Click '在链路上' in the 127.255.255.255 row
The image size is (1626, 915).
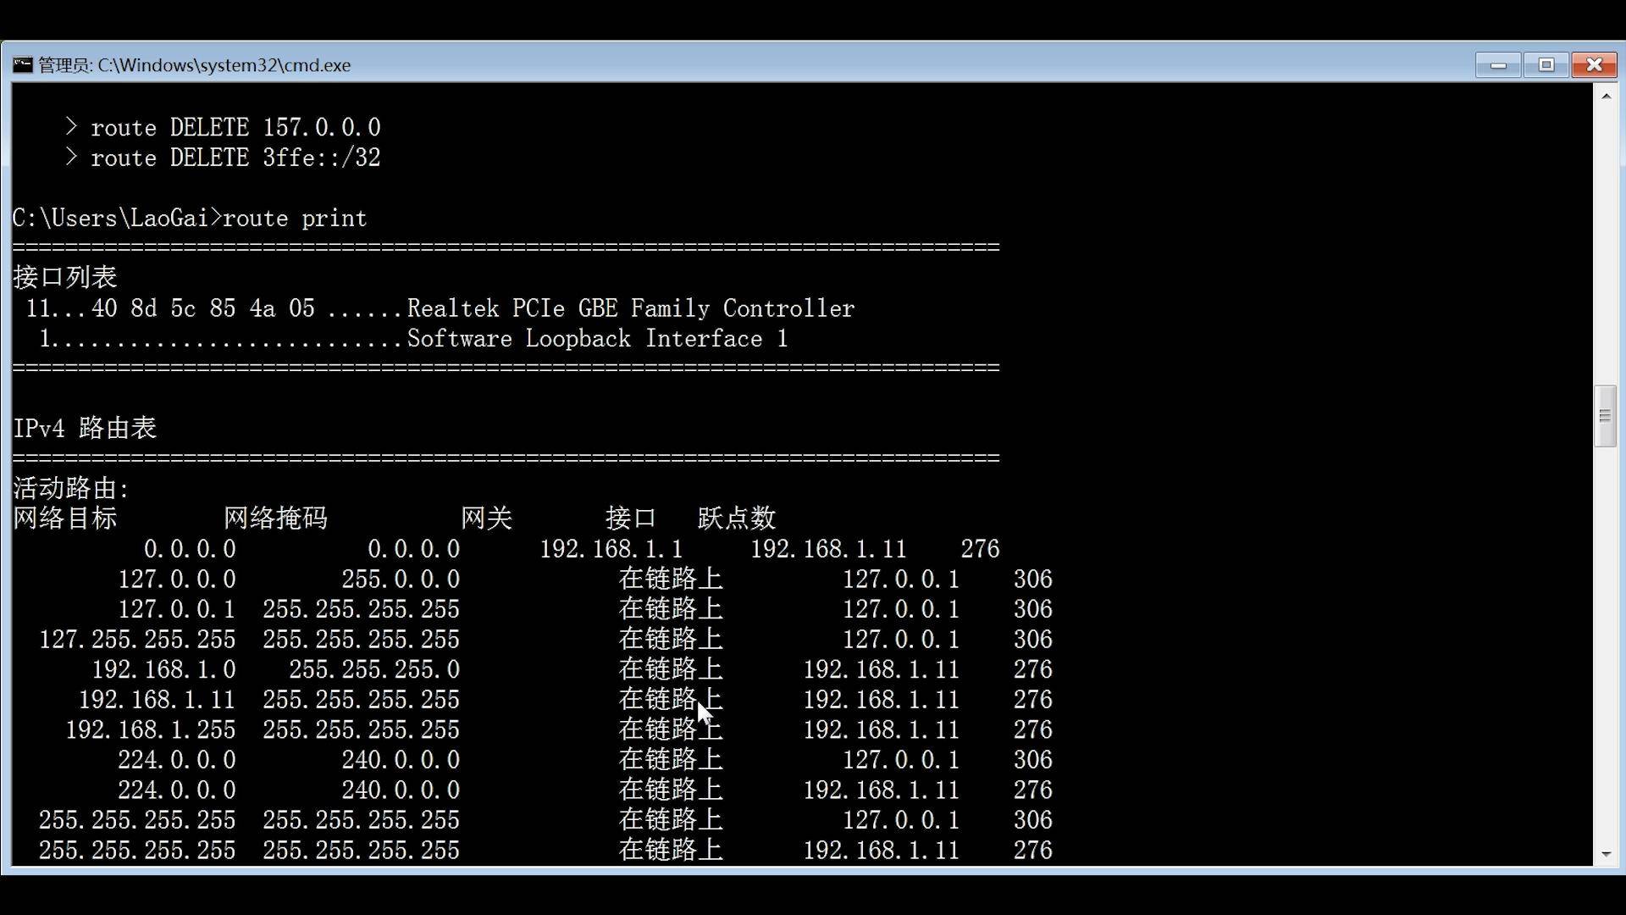(671, 640)
